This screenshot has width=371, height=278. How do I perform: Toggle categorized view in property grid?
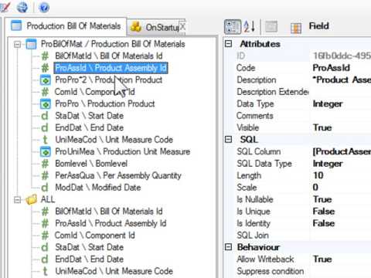[x=233, y=26]
